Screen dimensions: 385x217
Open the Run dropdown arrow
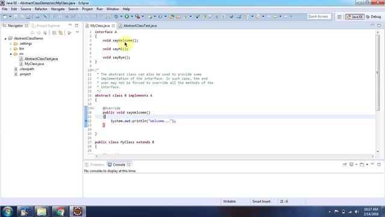132,16
